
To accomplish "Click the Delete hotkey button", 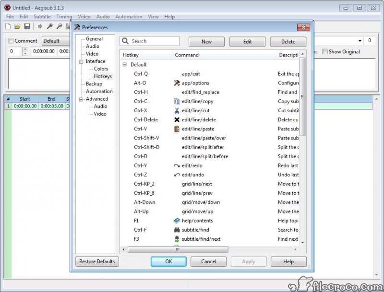I will click(x=288, y=42).
